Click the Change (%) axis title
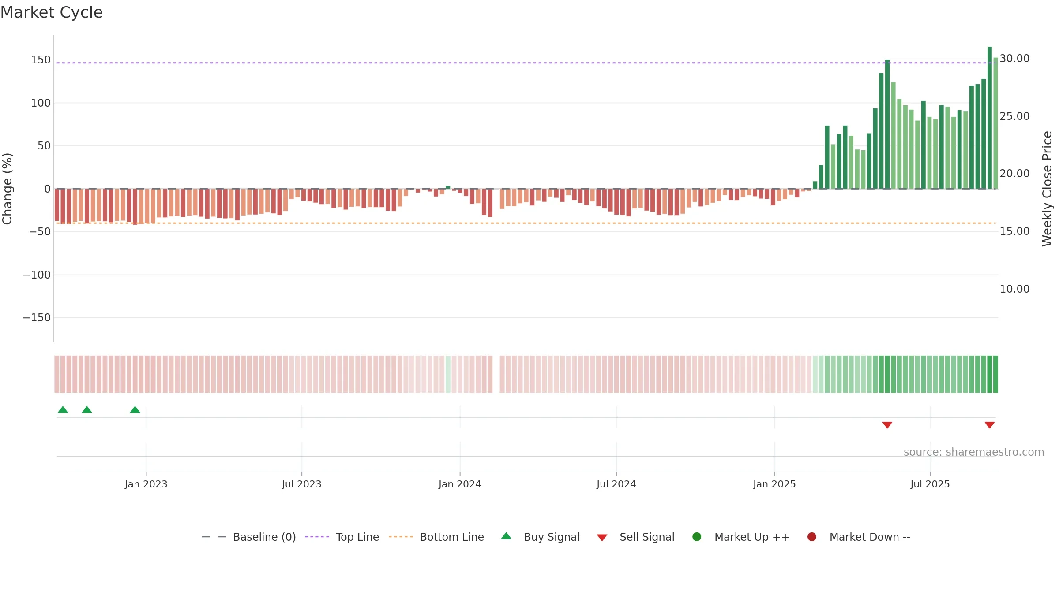The height and width of the screenshot is (595, 1059). click(x=8, y=189)
